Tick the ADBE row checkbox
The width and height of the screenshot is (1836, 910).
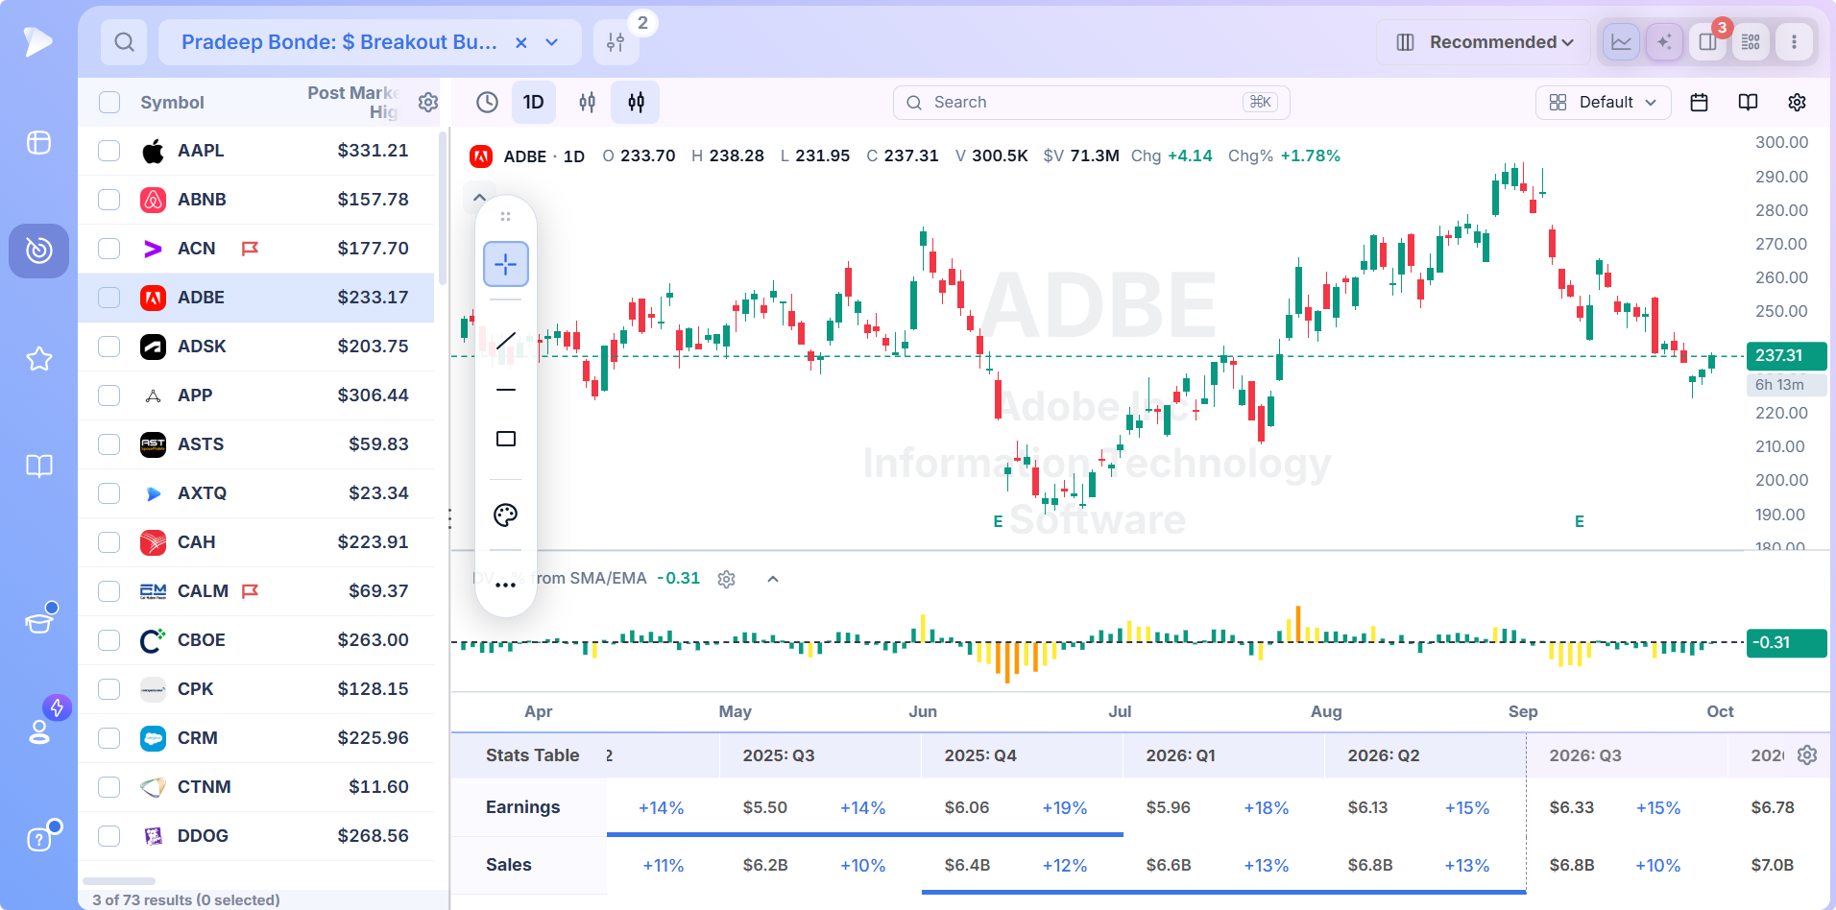pos(109,298)
